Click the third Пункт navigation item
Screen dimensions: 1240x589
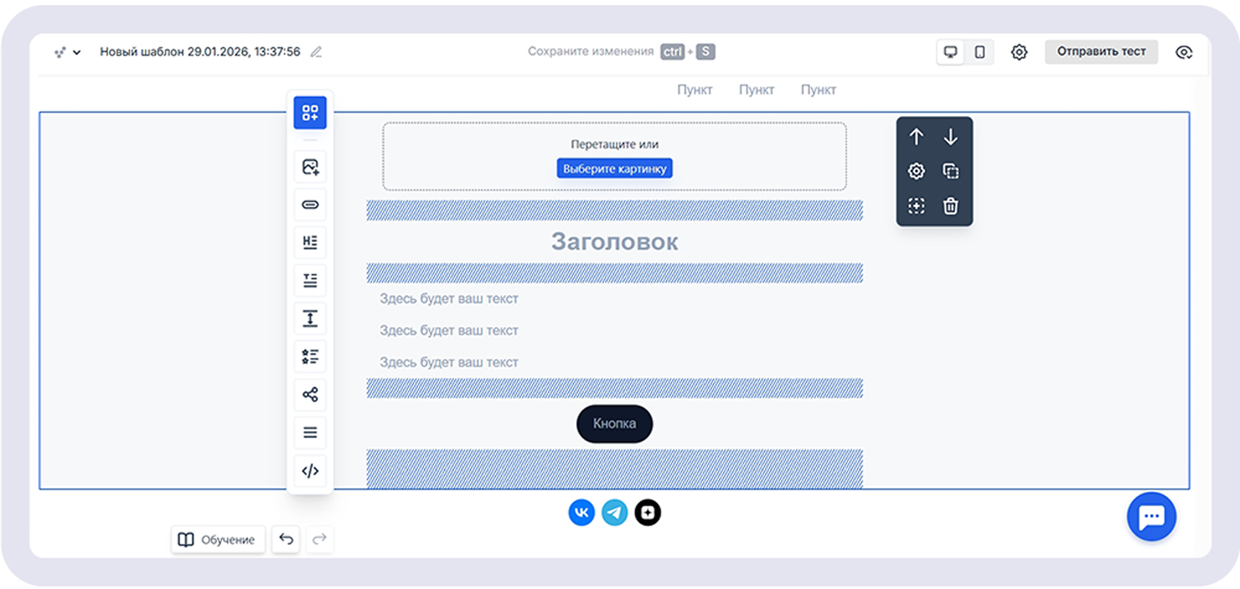(x=819, y=89)
